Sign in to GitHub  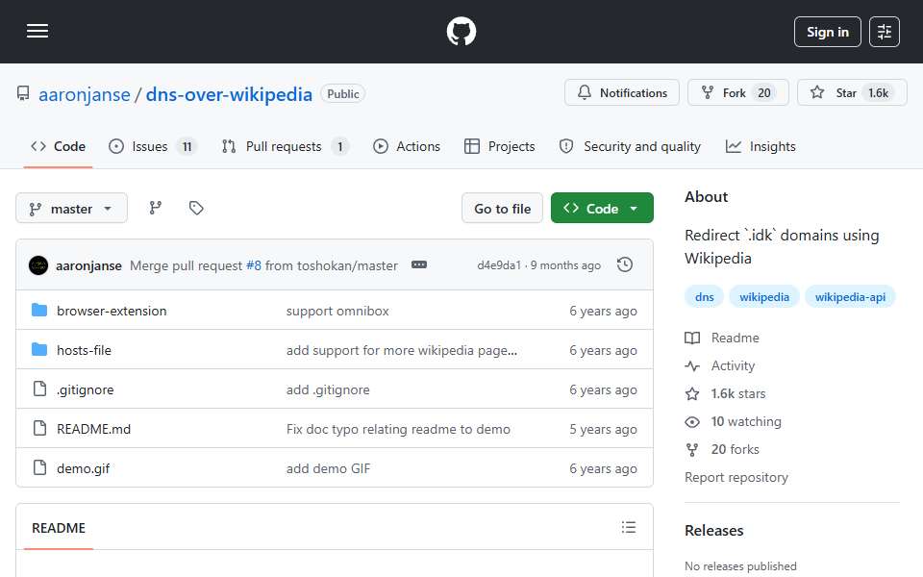(x=827, y=32)
